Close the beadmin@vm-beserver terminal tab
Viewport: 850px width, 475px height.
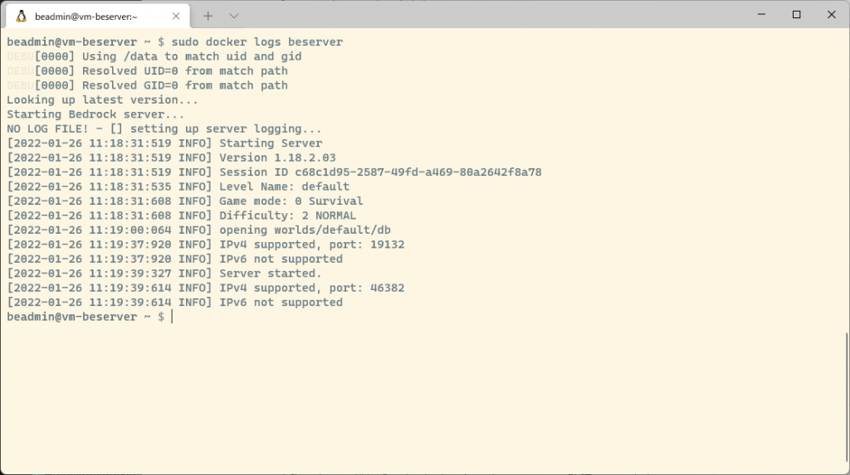176,17
